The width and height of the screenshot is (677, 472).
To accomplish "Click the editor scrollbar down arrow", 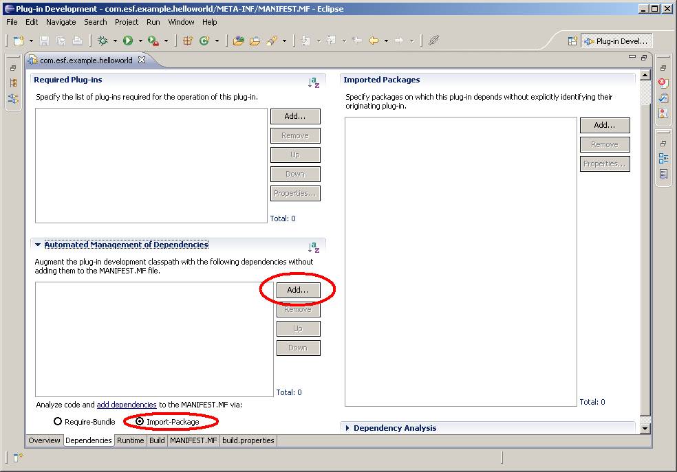I will pyautogui.click(x=645, y=428).
